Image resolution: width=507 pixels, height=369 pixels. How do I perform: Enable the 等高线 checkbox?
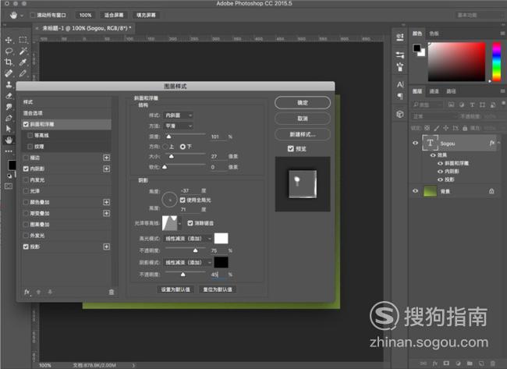coord(30,136)
